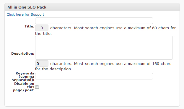Open the Click here for Support link
Screen dimensions: 184x109
[x=25, y=14]
